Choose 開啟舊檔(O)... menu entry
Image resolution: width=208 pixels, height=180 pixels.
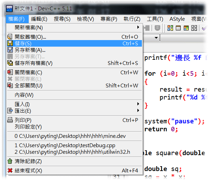click(74, 37)
